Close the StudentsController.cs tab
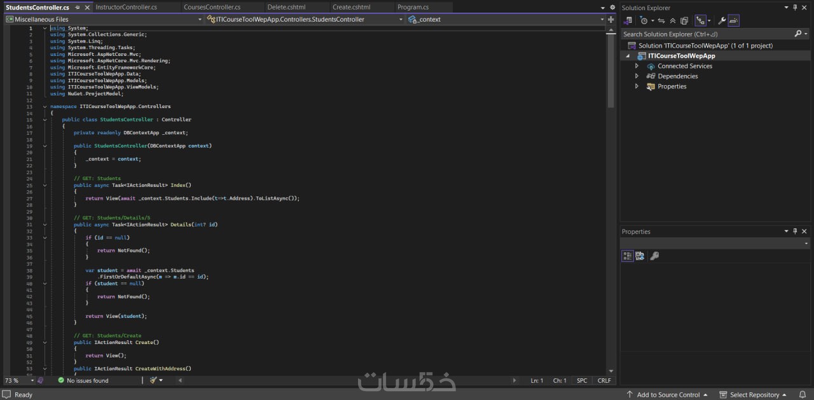 click(x=87, y=8)
